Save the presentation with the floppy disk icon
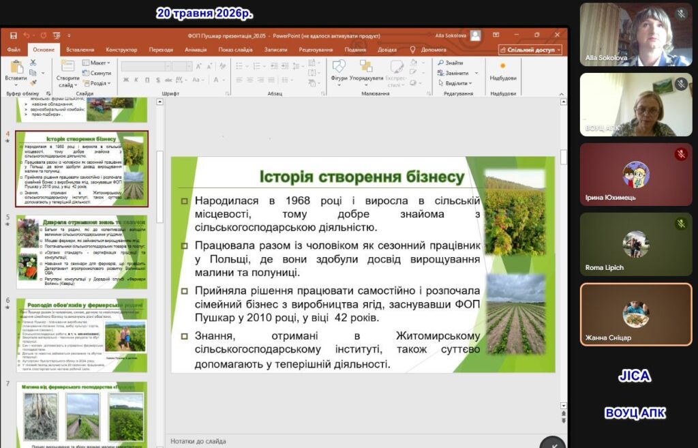Screen dimensions: 698x448 (14, 35)
